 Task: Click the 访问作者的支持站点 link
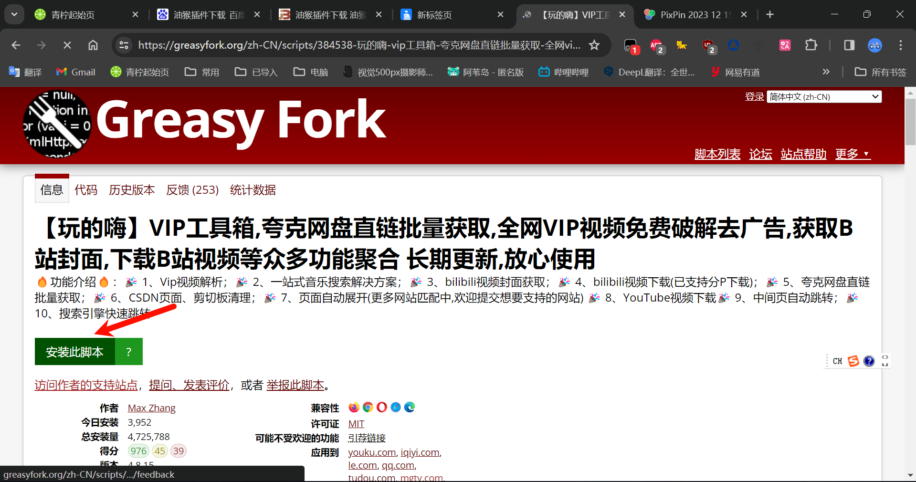(x=86, y=385)
